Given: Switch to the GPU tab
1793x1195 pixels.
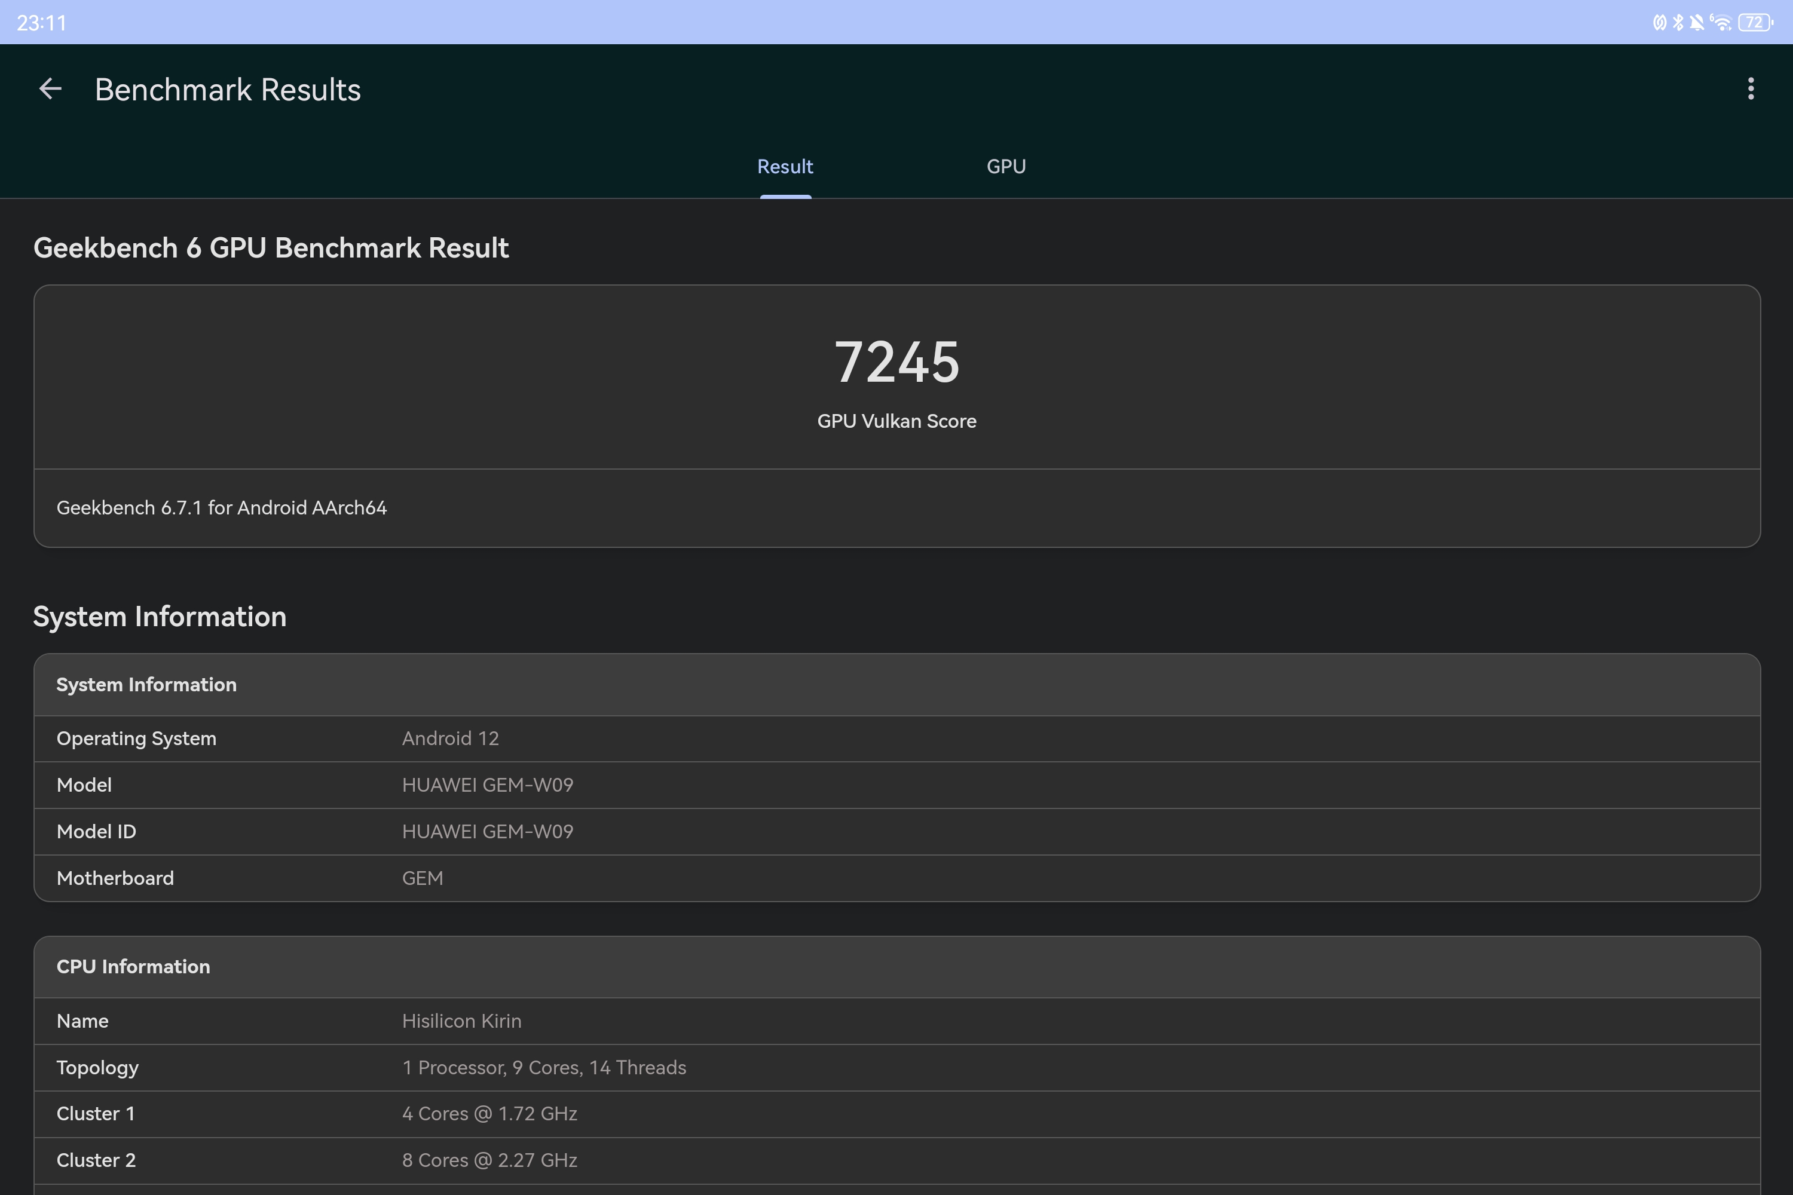Looking at the screenshot, I should pyautogui.click(x=1006, y=167).
